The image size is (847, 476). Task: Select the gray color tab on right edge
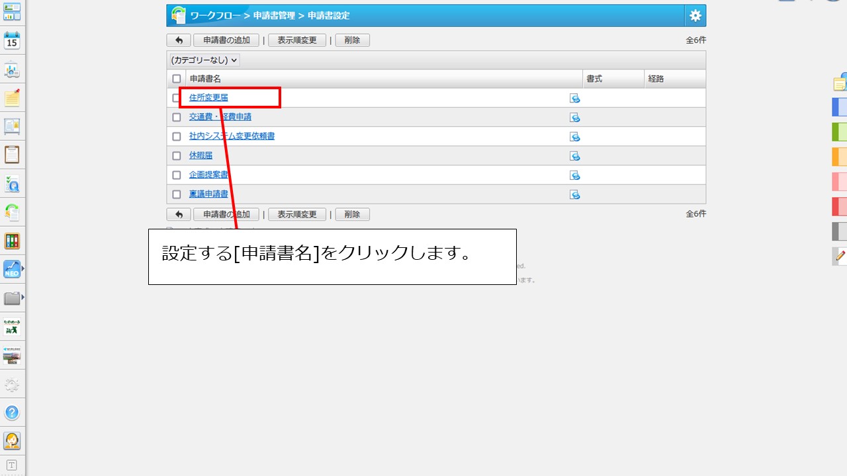tap(840, 231)
